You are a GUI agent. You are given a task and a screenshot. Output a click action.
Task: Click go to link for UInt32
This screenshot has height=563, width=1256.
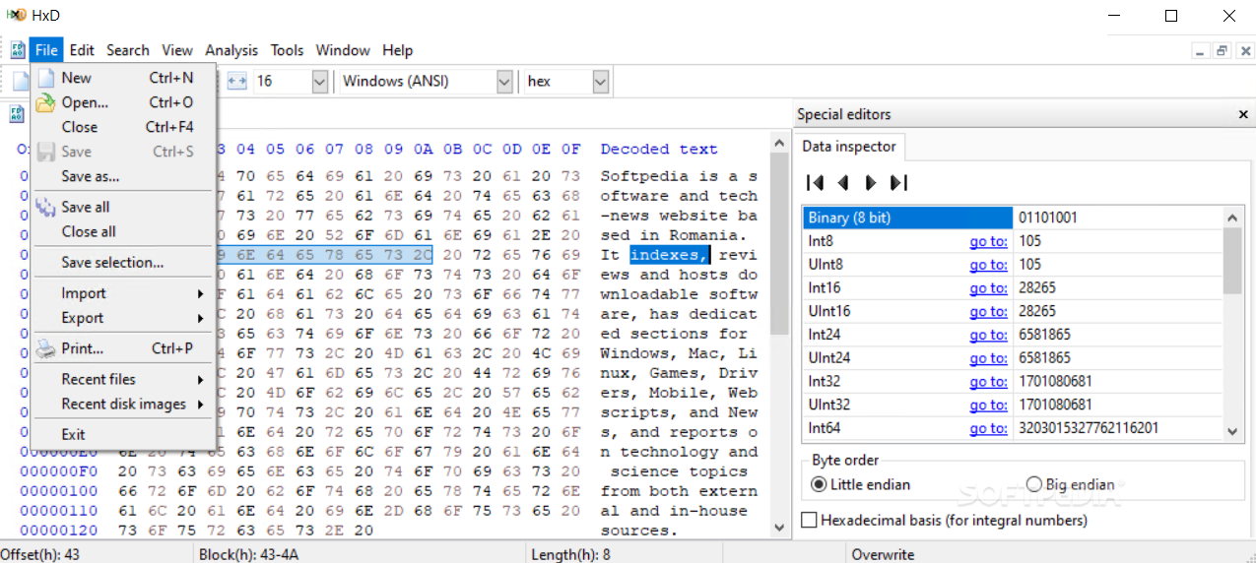(988, 406)
